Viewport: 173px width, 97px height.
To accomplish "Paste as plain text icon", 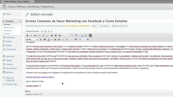I will click(55, 39).
